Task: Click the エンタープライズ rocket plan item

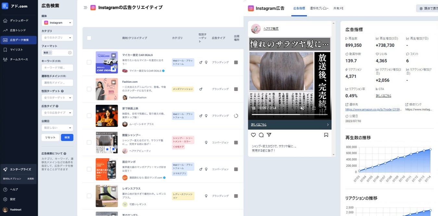Action: point(19,169)
